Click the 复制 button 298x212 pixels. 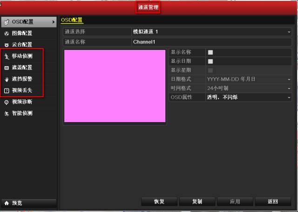click(197, 202)
